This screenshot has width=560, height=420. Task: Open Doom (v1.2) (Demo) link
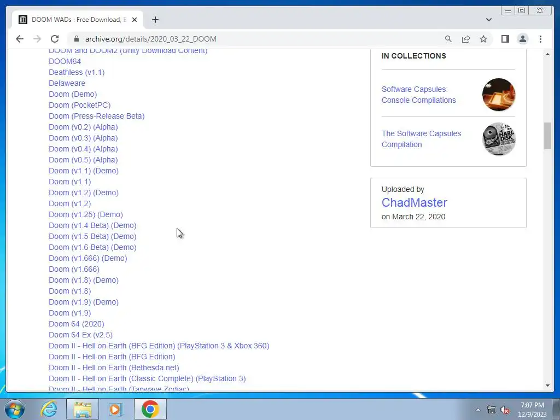(x=84, y=193)
